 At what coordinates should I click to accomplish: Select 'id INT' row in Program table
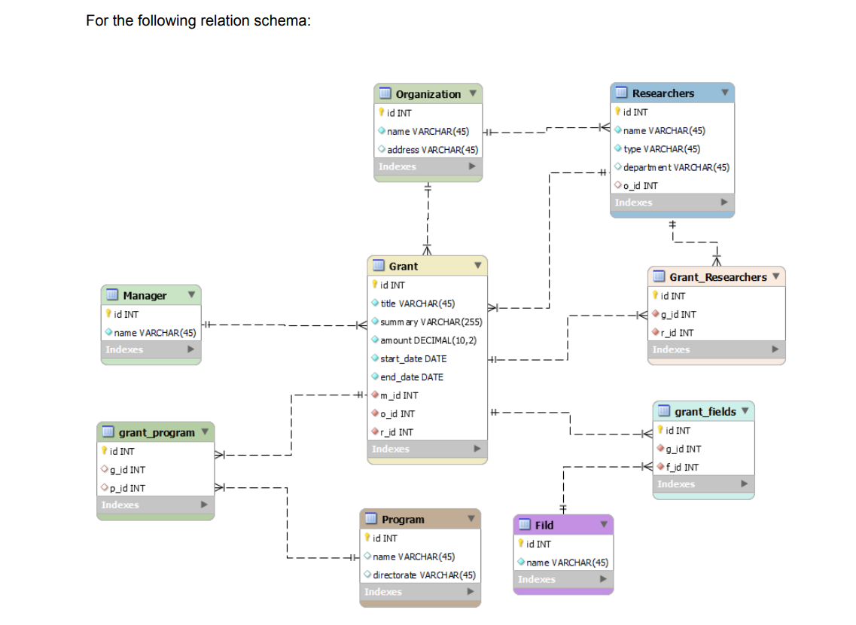click(420, 538)
